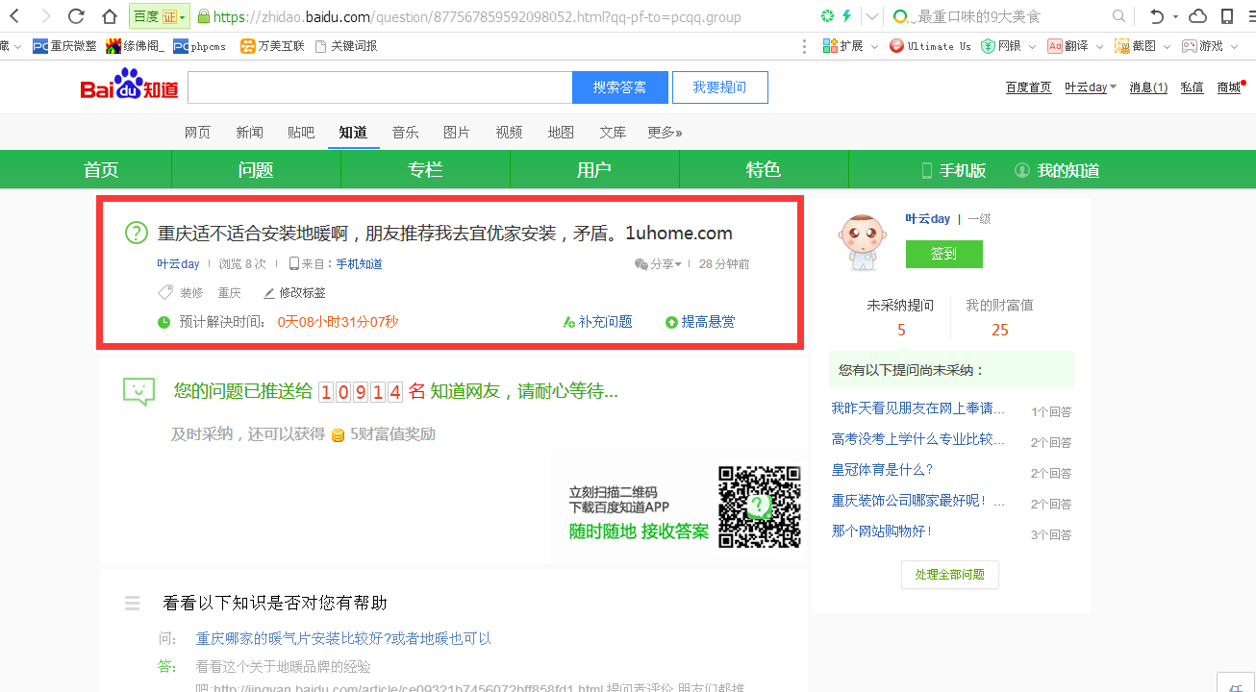Screen dimensions: 1256x692
Task: Click the QR code for Baidu Zhidao app
Action: [x=759, y=507]
